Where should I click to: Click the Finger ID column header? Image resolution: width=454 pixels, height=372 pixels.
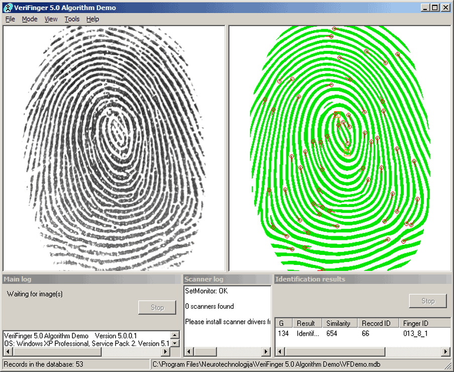point(416,323)
